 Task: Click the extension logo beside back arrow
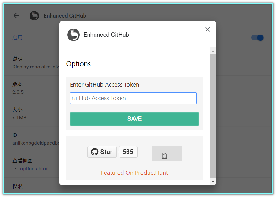pyautogui.click(x=34, y=16)
